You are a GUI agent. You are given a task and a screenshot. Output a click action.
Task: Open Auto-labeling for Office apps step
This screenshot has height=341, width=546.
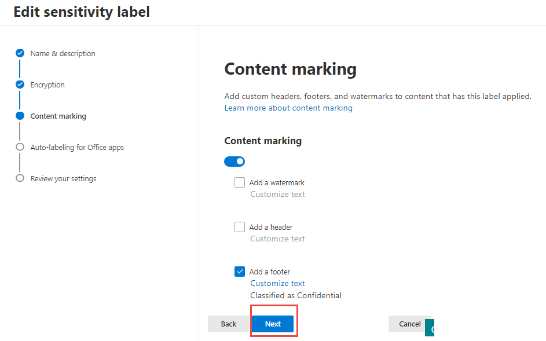77,147
